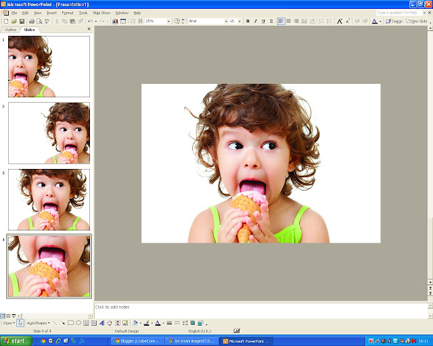Click the Save icon in toolbar
The width and height of the screenshot is (433, 346).
(22, 22)
